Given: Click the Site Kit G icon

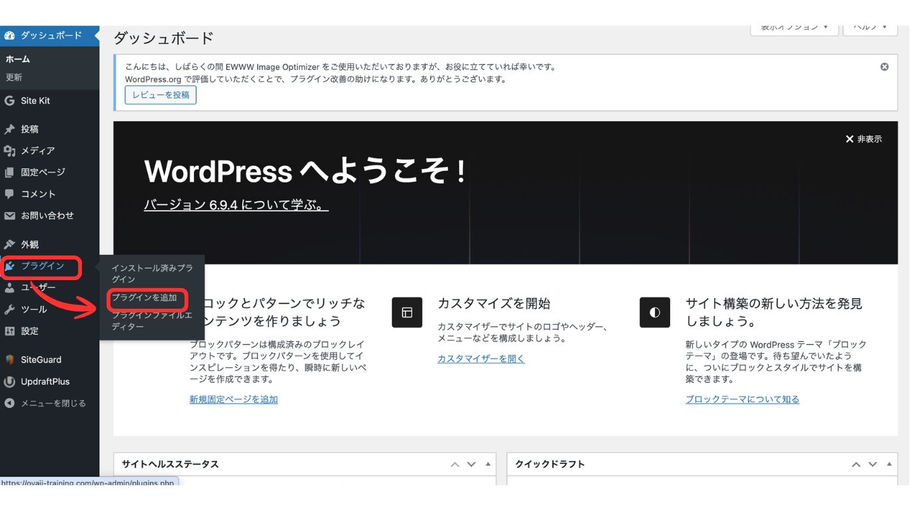Looking at the screenshot, I should click(9, 101).
